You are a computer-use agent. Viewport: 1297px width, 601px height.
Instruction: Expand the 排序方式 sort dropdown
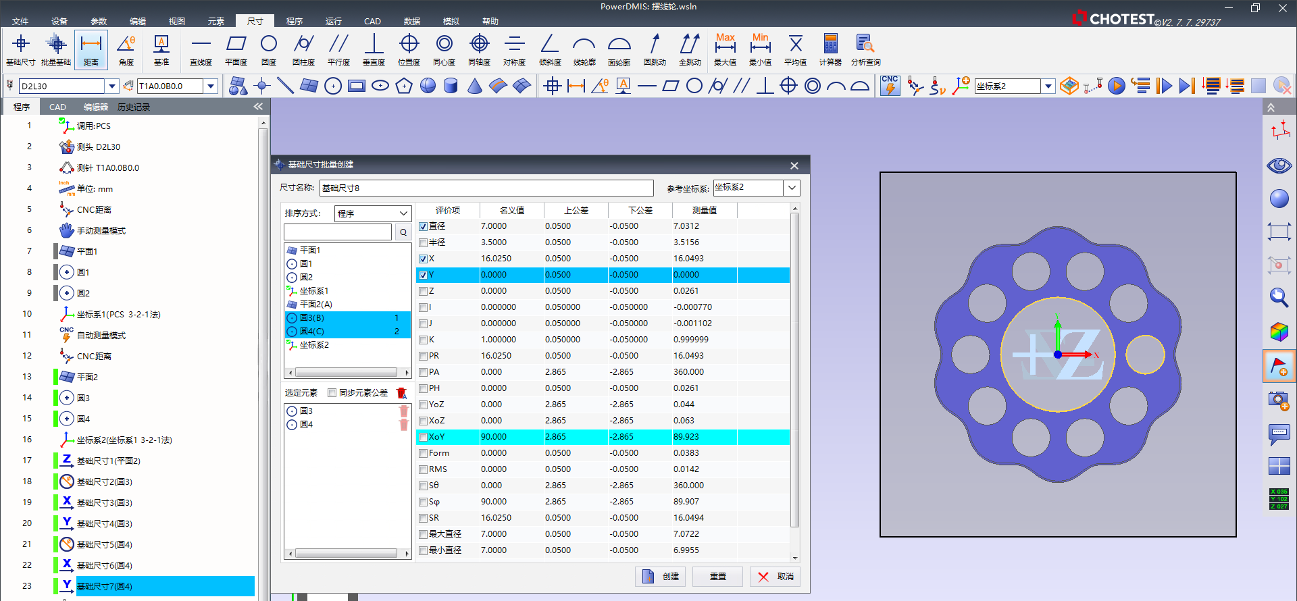pos(403,213)
